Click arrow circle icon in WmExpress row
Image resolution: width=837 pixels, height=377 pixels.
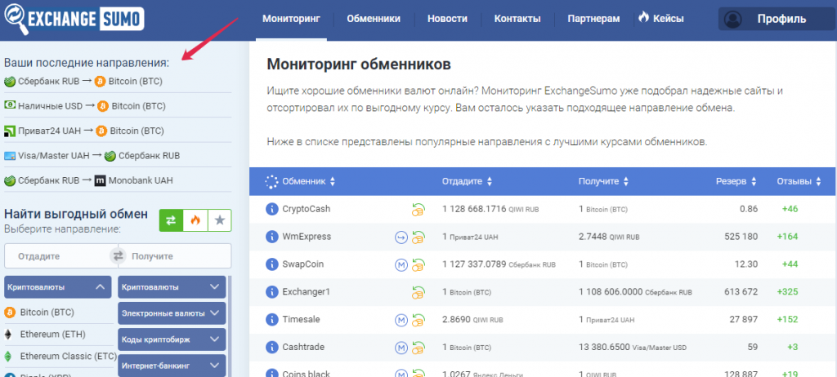click(401, 237)
